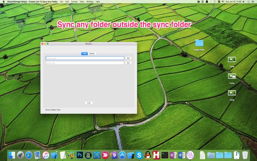Open Terminal icon in the dock
Image resolution: width=257 pixels, height=161 pixels.
click(x=165, y=155)
